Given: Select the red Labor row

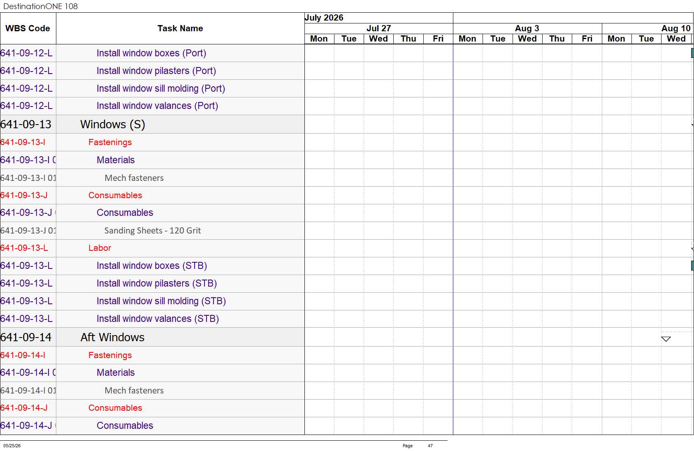Looking at the screenshot, I should (x=100, y=248).
